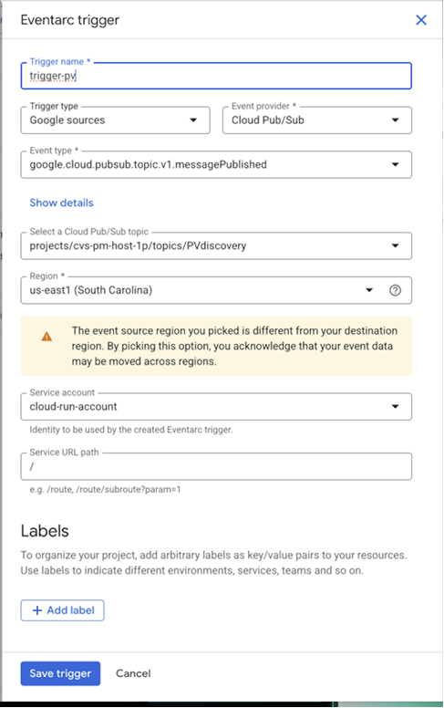Open the Region dropdown arrow

pos(369,290)
